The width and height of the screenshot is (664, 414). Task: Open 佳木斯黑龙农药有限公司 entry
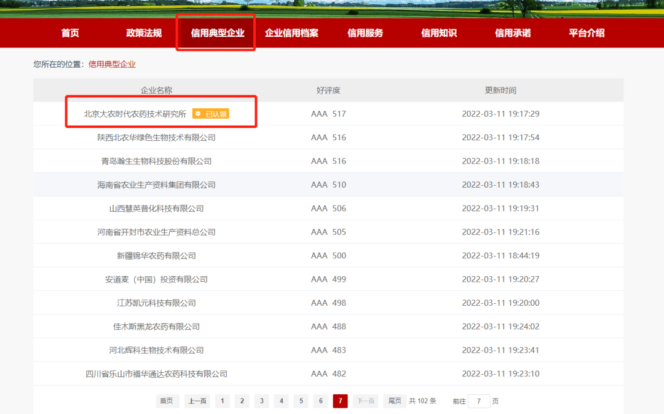click(156, 327)
